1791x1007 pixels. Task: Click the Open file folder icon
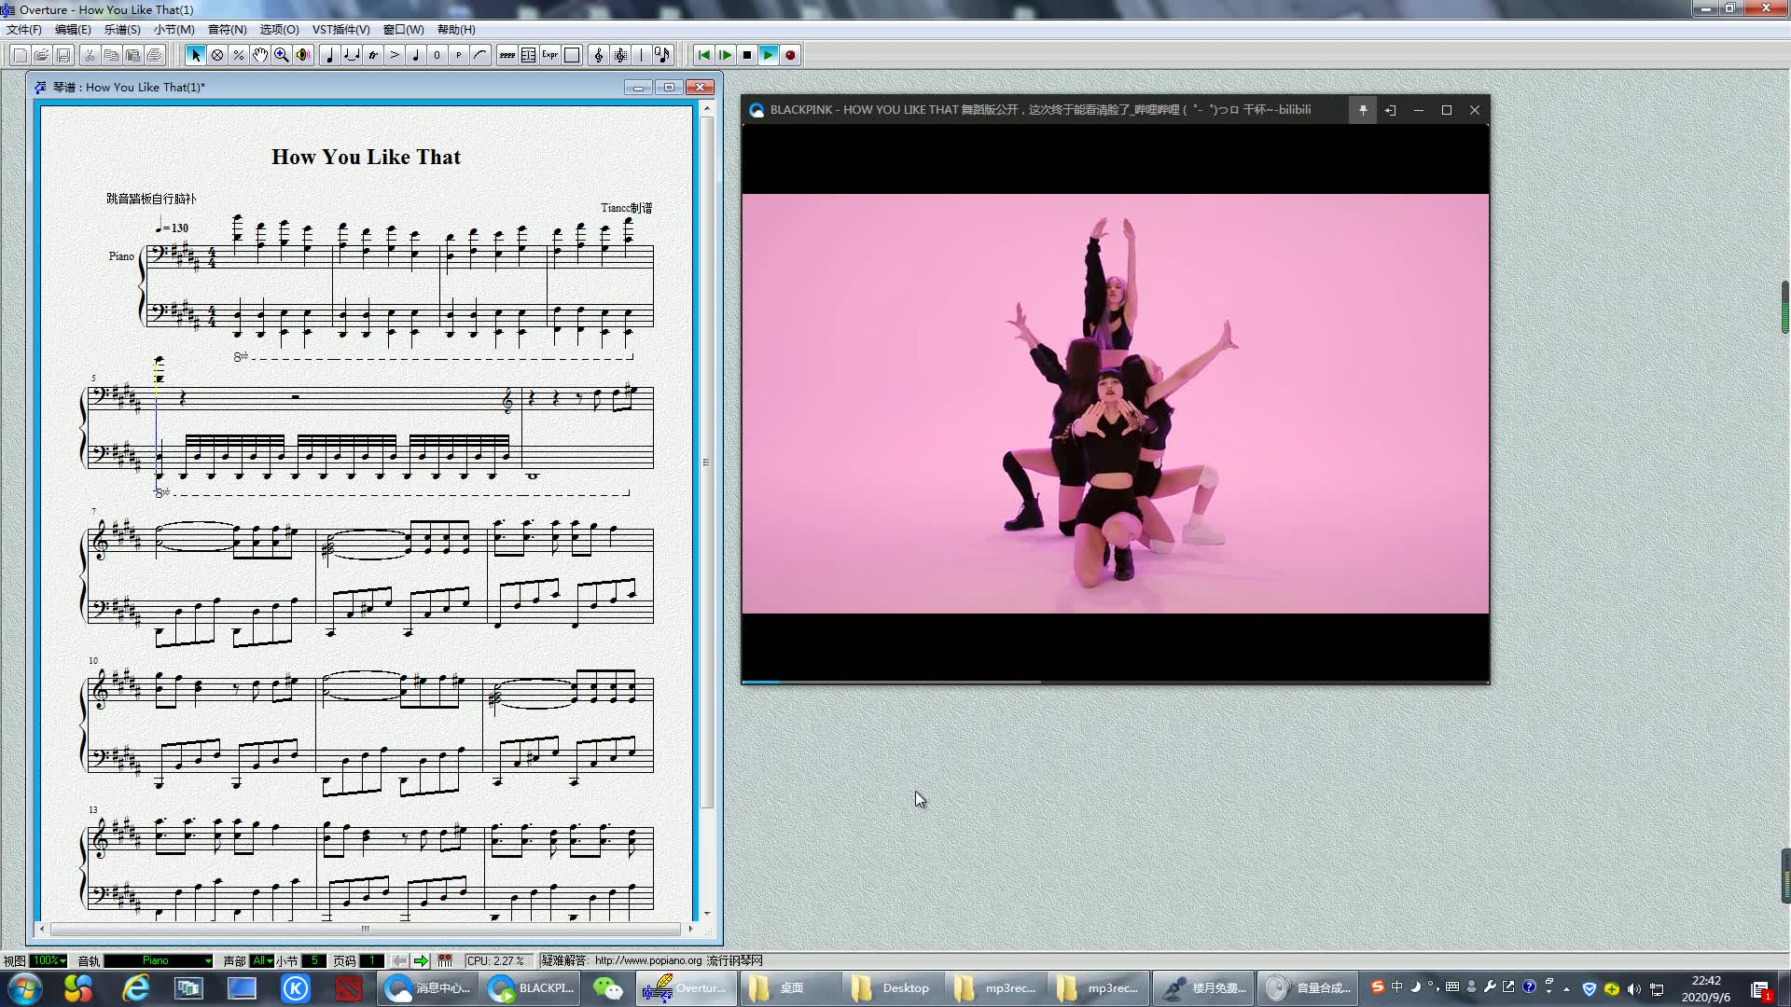(41, 55)
